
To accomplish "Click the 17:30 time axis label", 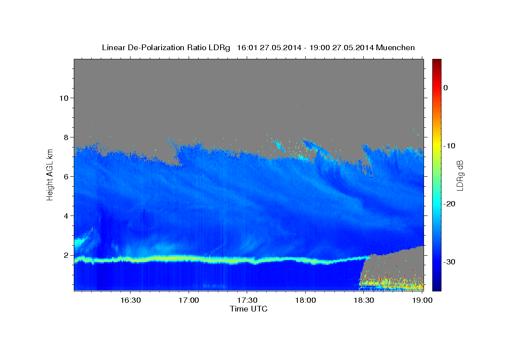I will coord(247,300).
